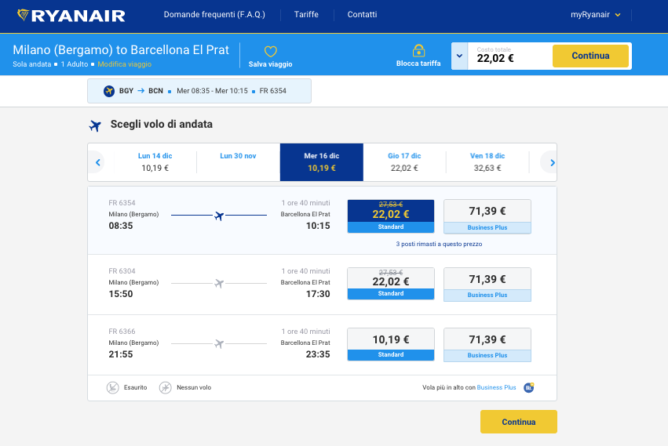This screenshot has width=668, height=446.
Task: Click flight number FR 6366
Action: (122, 332)
